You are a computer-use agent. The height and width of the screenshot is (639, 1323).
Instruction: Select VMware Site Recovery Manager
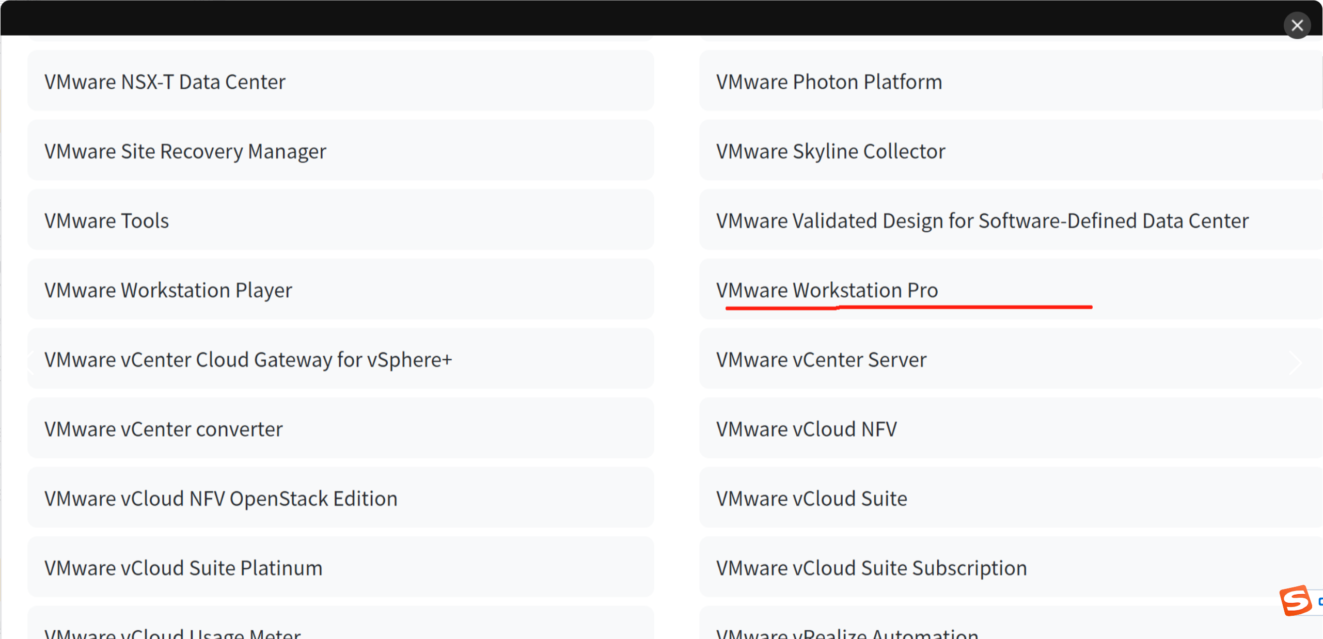pyautogui.click(x=185, y=151)
